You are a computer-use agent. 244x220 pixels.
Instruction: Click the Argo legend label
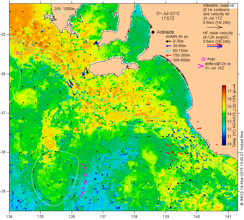pyautogui.click(x=211, y=59)
